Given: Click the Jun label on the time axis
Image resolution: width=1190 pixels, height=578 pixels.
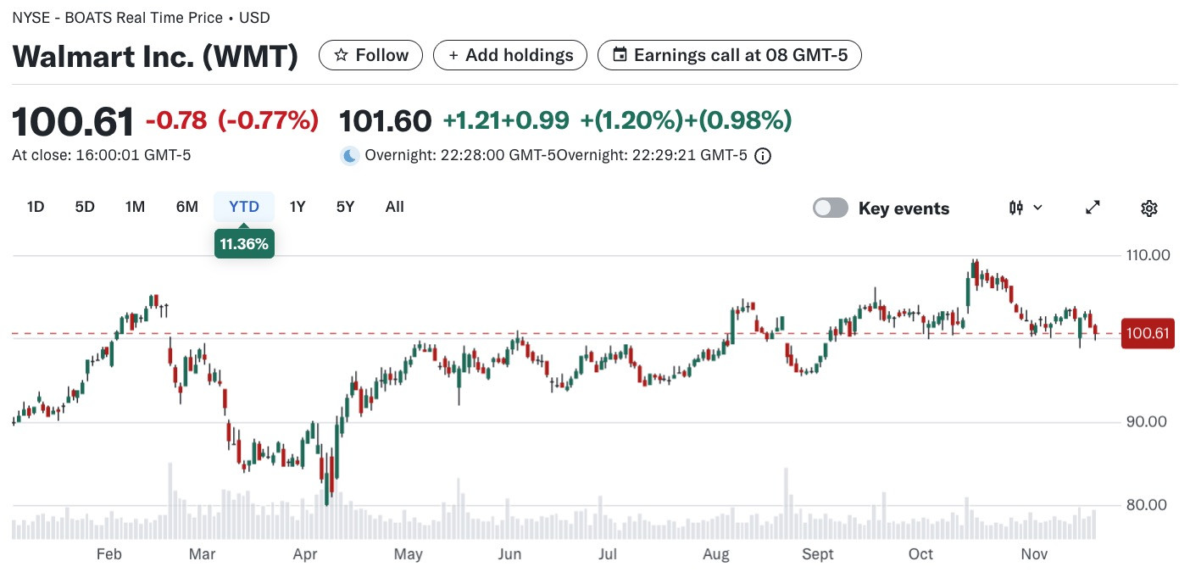Looking at the screenshot, I should point(509,554).
